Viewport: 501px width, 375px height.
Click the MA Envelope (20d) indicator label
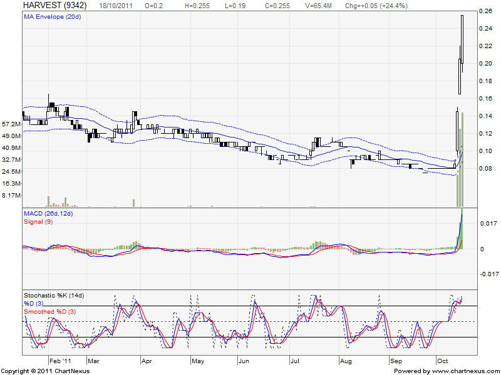[x=53, y=17]
